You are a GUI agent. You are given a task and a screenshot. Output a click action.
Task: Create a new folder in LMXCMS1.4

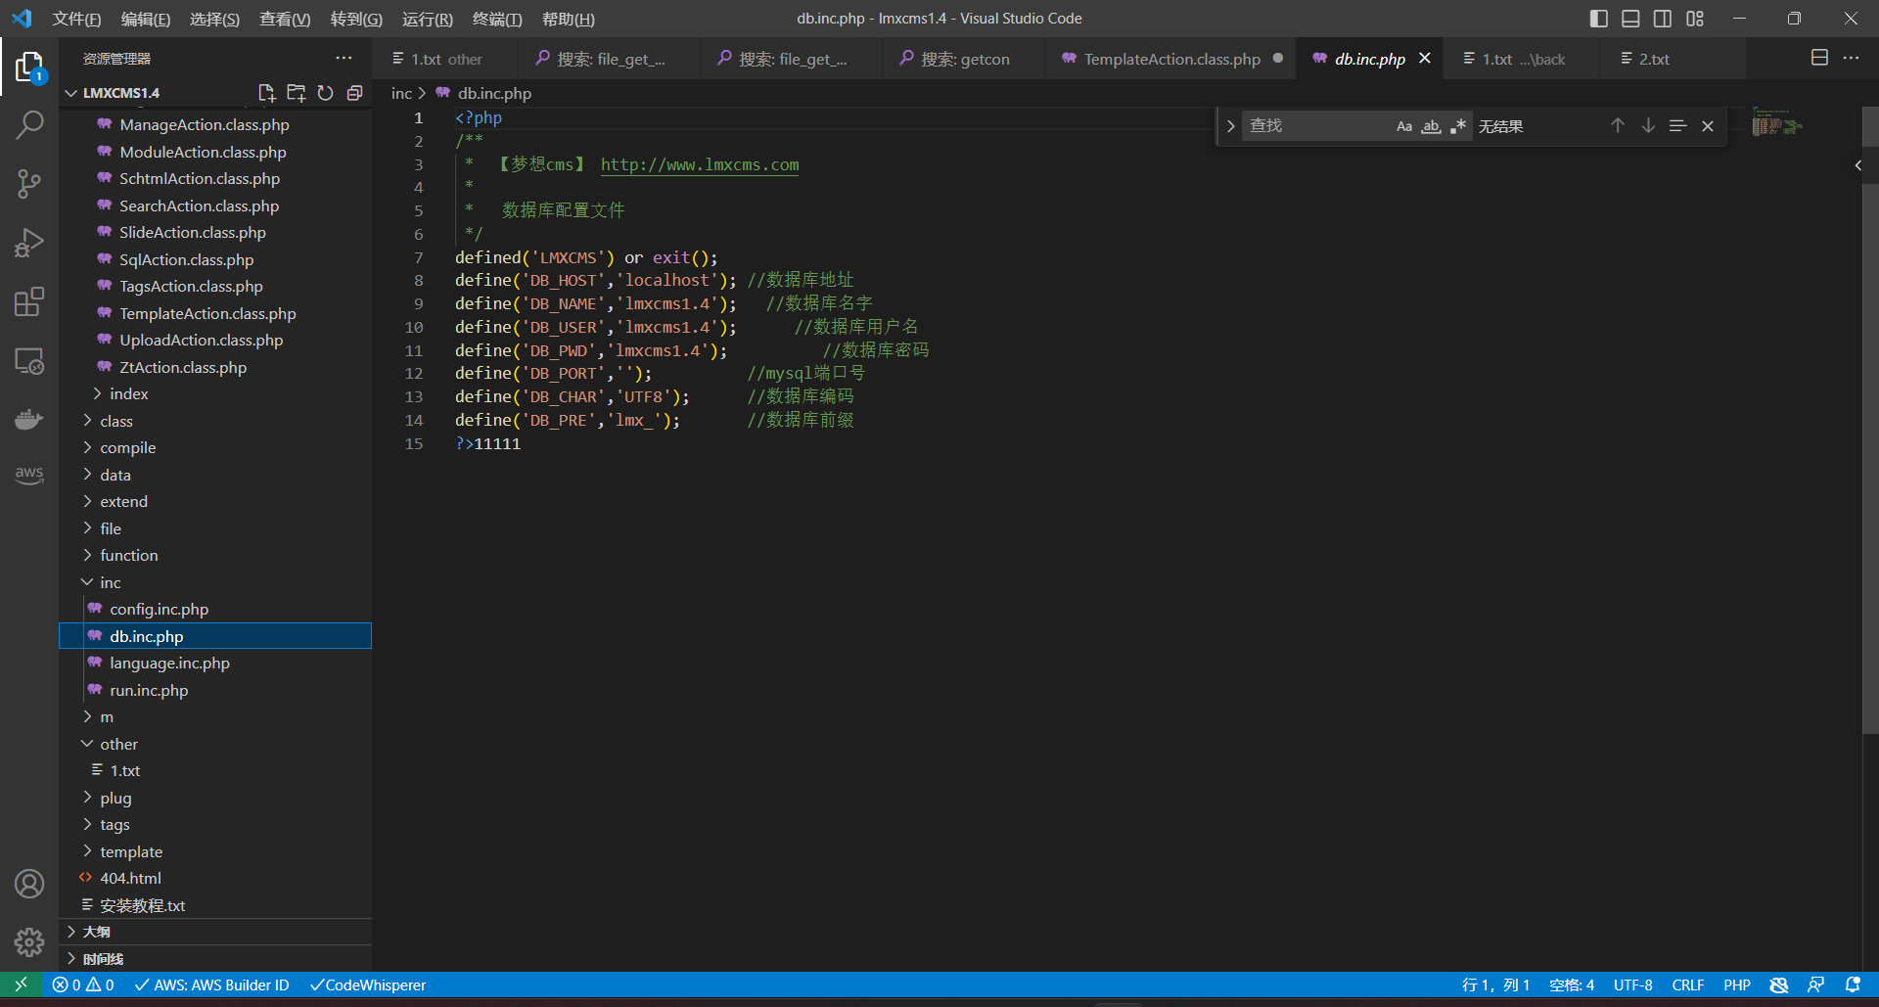[x=296, y=93]
